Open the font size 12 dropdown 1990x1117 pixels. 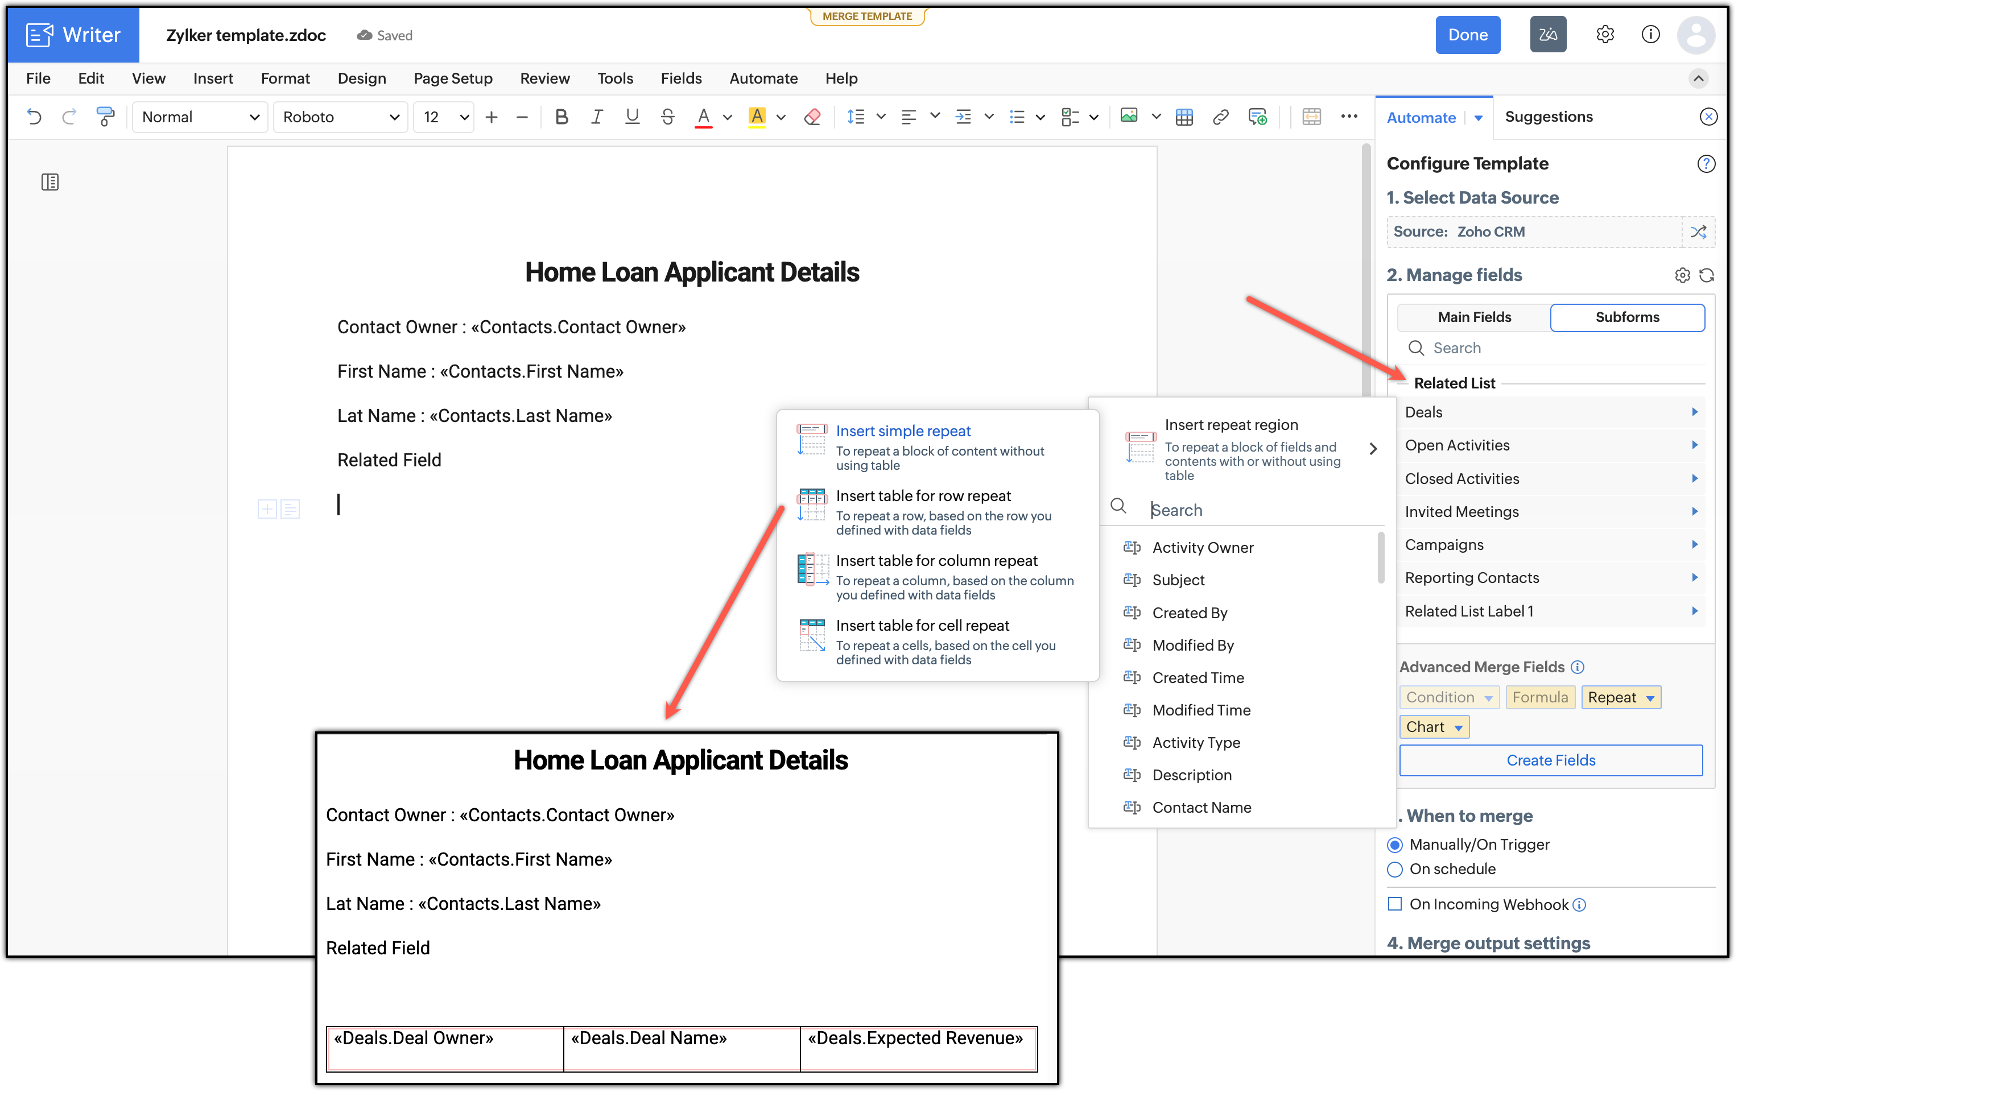tap(444, 117)
